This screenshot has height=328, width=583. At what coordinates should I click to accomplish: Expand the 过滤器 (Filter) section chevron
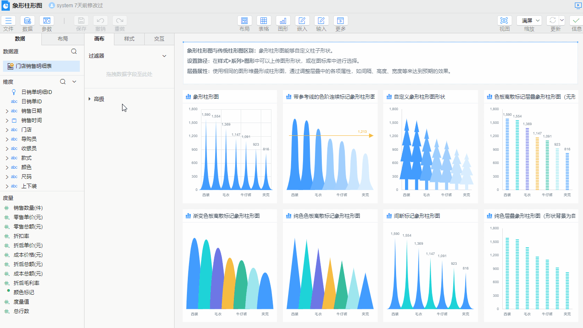coord(164,56)
